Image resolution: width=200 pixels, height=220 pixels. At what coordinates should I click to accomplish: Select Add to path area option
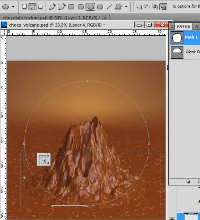coord(139,7)
